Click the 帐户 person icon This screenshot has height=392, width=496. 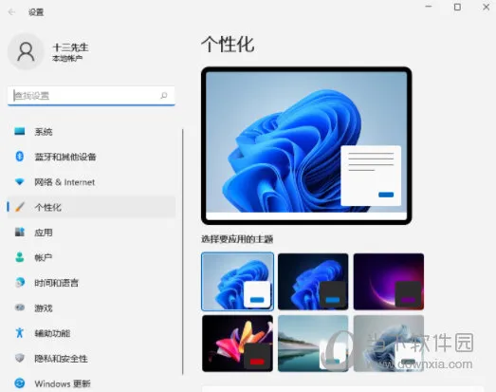click(x=20, y=257)
